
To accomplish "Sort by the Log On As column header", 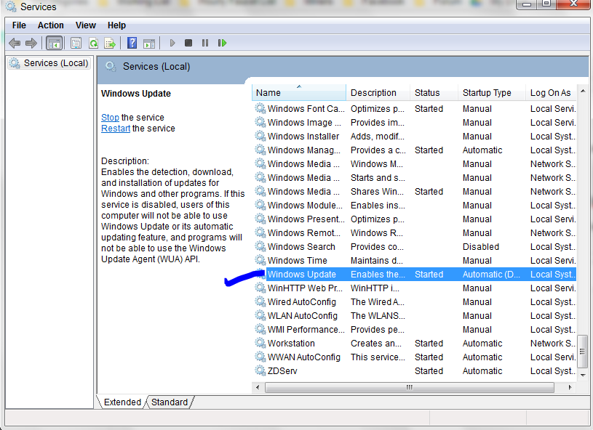I will [x=551, y=92].
